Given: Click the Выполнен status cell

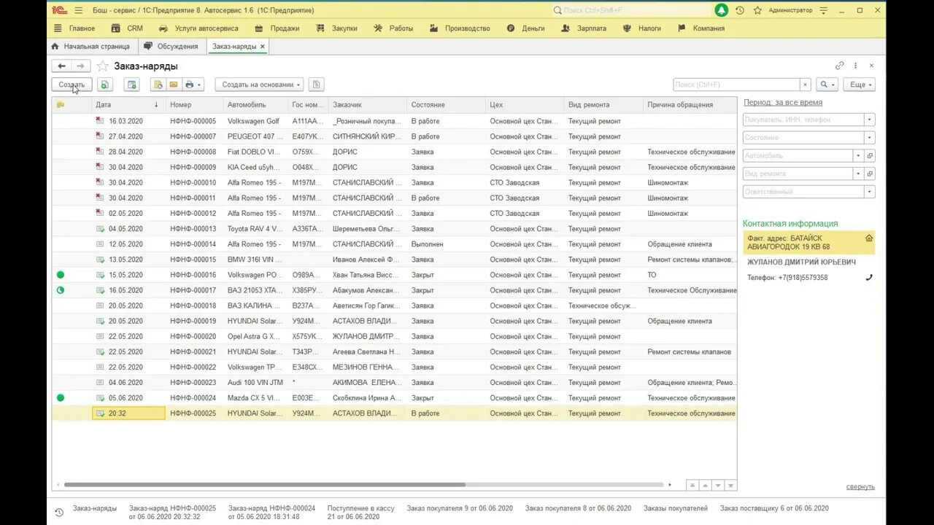Looking at the screenshot, I should click(445, 244).
